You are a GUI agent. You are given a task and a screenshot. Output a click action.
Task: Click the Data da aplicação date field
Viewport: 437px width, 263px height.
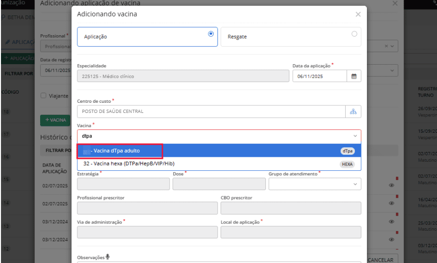coord(319,76)
